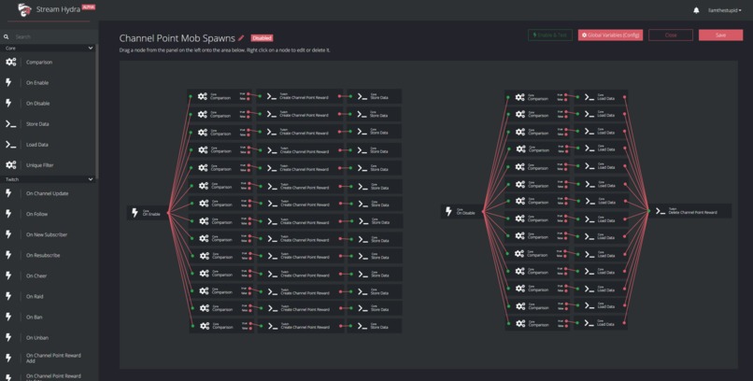
Task: Open Global Variables (Config)
Action: click(x=610, y=35)
